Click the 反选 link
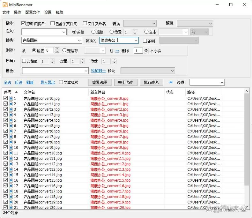This screenshot has height=218, width=252. (19, 82)
